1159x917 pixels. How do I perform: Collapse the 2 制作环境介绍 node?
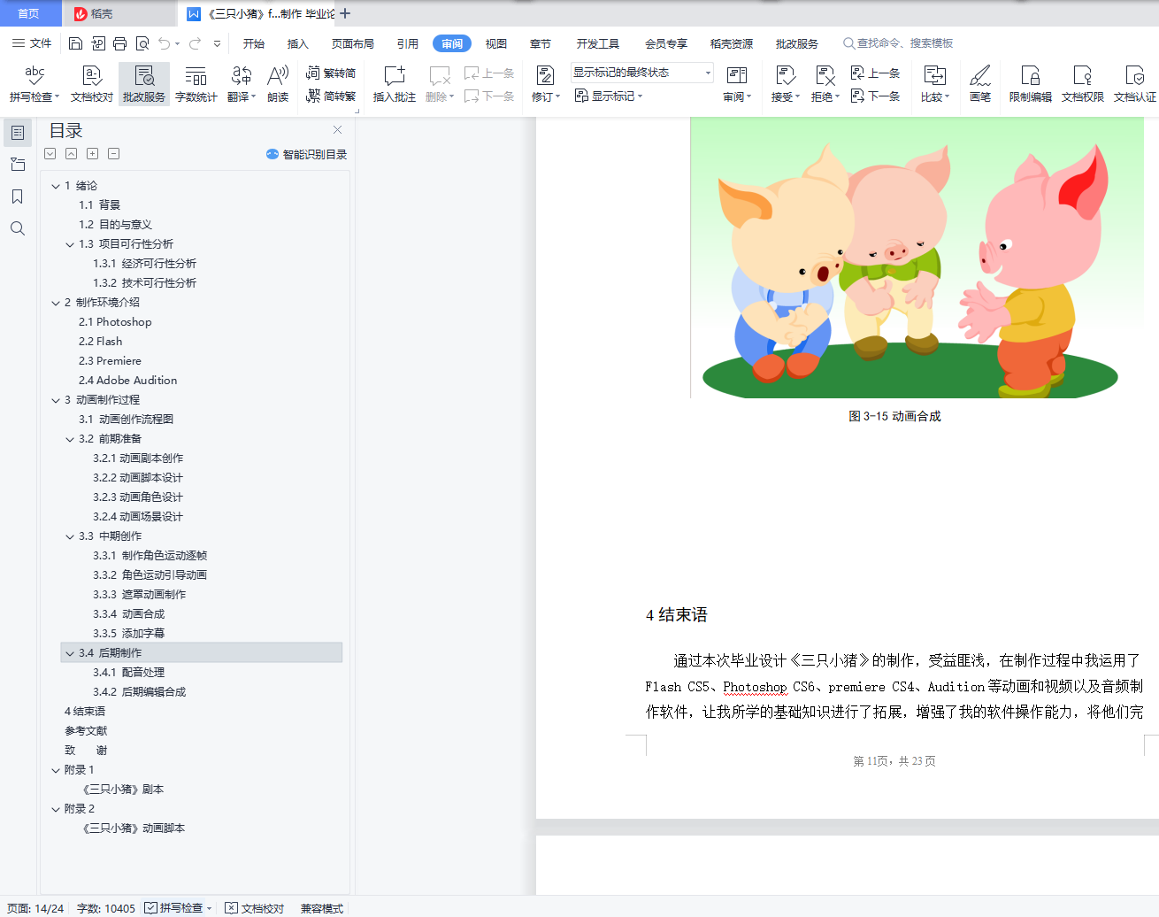point(56,303)
